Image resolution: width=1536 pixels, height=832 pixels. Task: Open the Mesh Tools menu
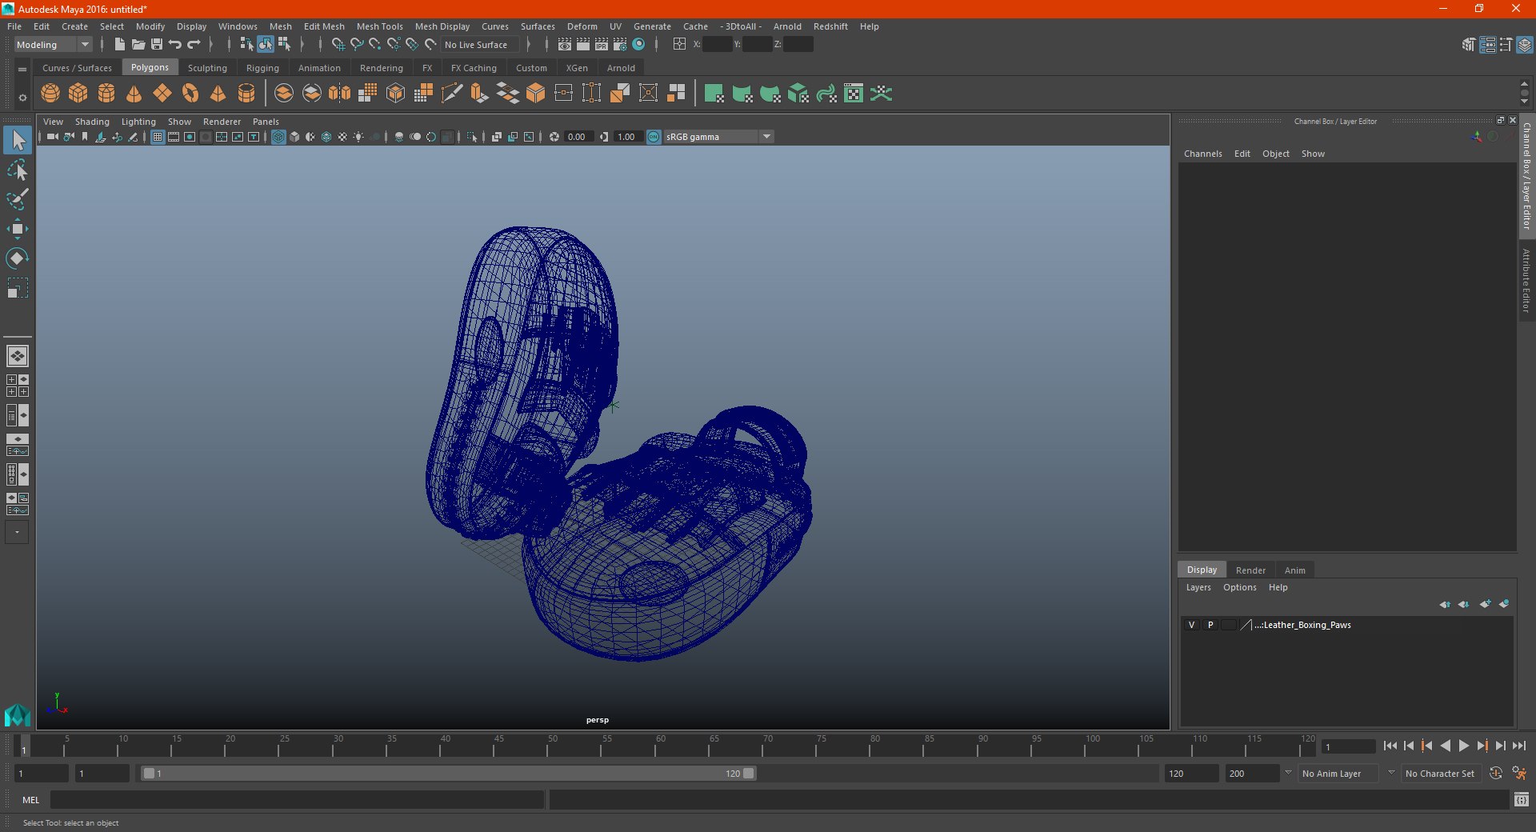pos(379,26)
